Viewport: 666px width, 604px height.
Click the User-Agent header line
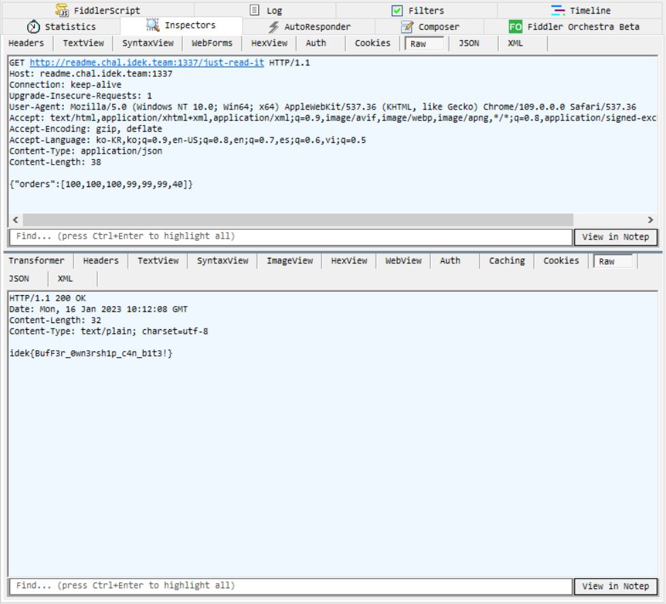(323, 107)
